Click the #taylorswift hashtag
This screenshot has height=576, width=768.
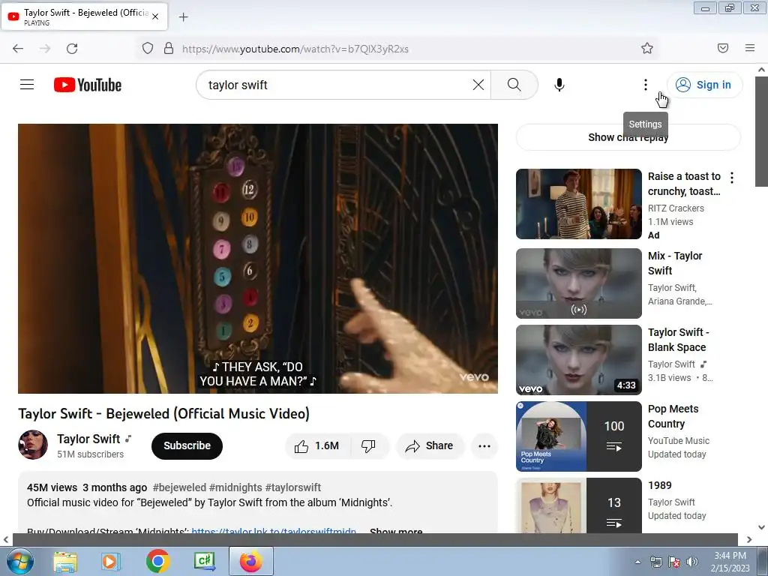(x=293, y=487)
